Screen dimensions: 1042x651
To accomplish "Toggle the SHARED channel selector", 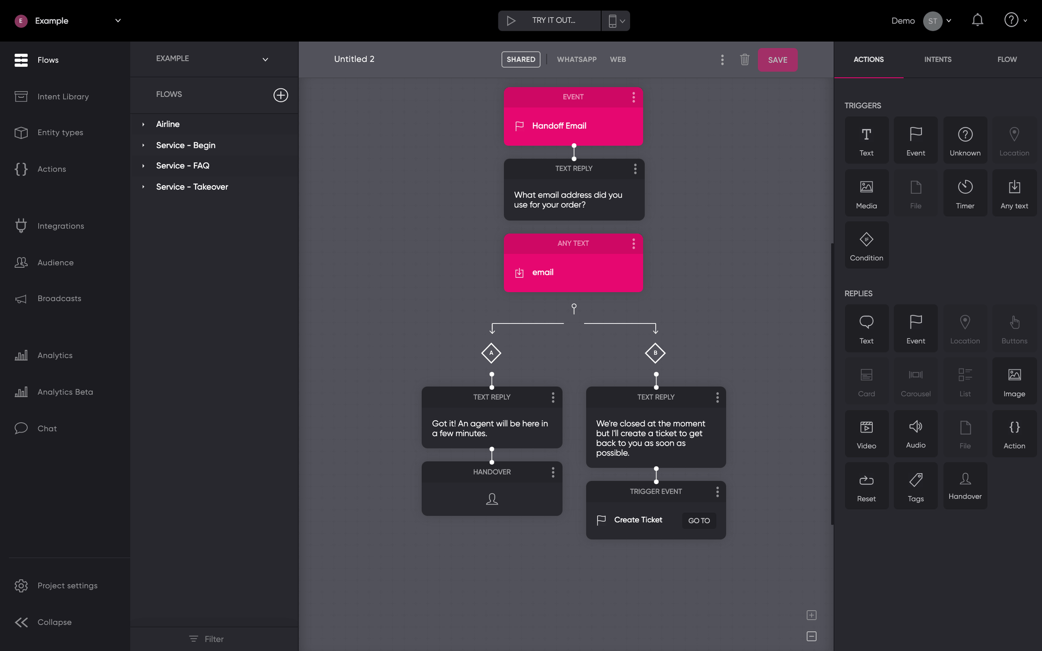I will point(520,59).
